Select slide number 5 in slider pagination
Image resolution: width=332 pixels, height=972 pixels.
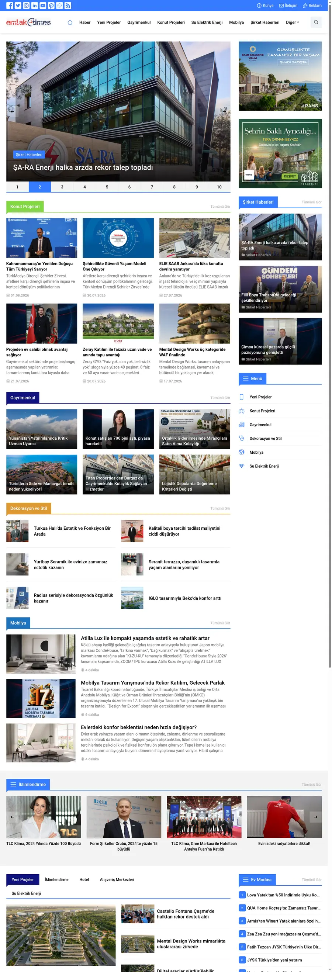coord(107,187)
